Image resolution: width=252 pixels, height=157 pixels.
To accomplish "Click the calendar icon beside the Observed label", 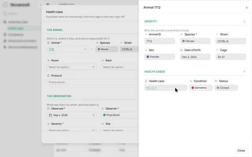I will 48,109.
